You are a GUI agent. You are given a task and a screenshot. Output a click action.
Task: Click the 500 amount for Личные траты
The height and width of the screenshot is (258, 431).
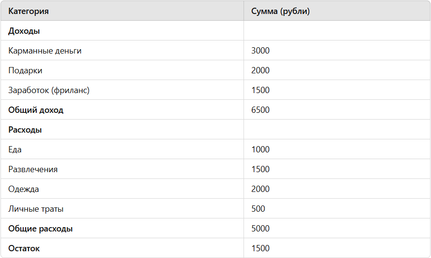click(x=259, y=209)
